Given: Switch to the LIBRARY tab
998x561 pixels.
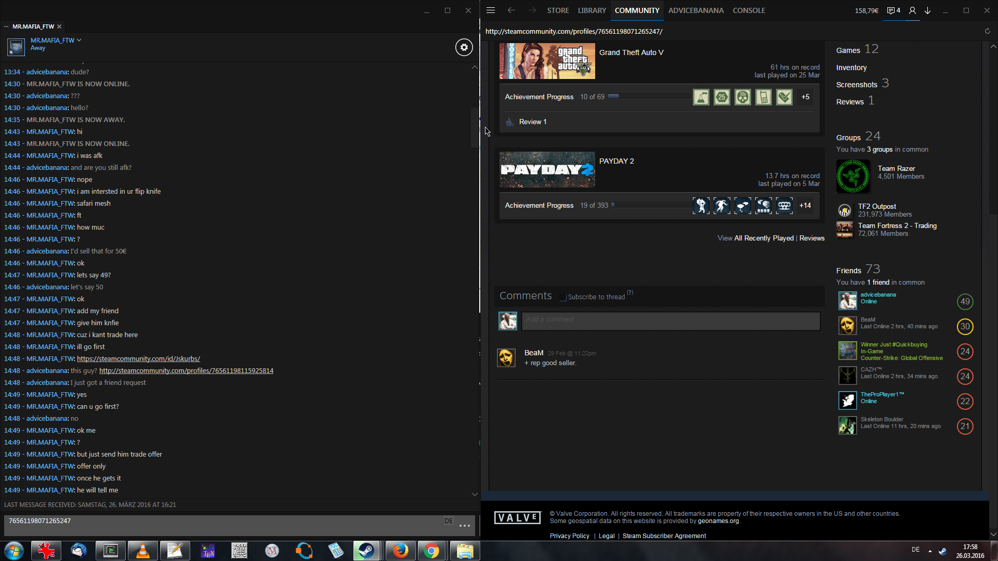Looking at the screenshot, I should (x=592, y=10).
